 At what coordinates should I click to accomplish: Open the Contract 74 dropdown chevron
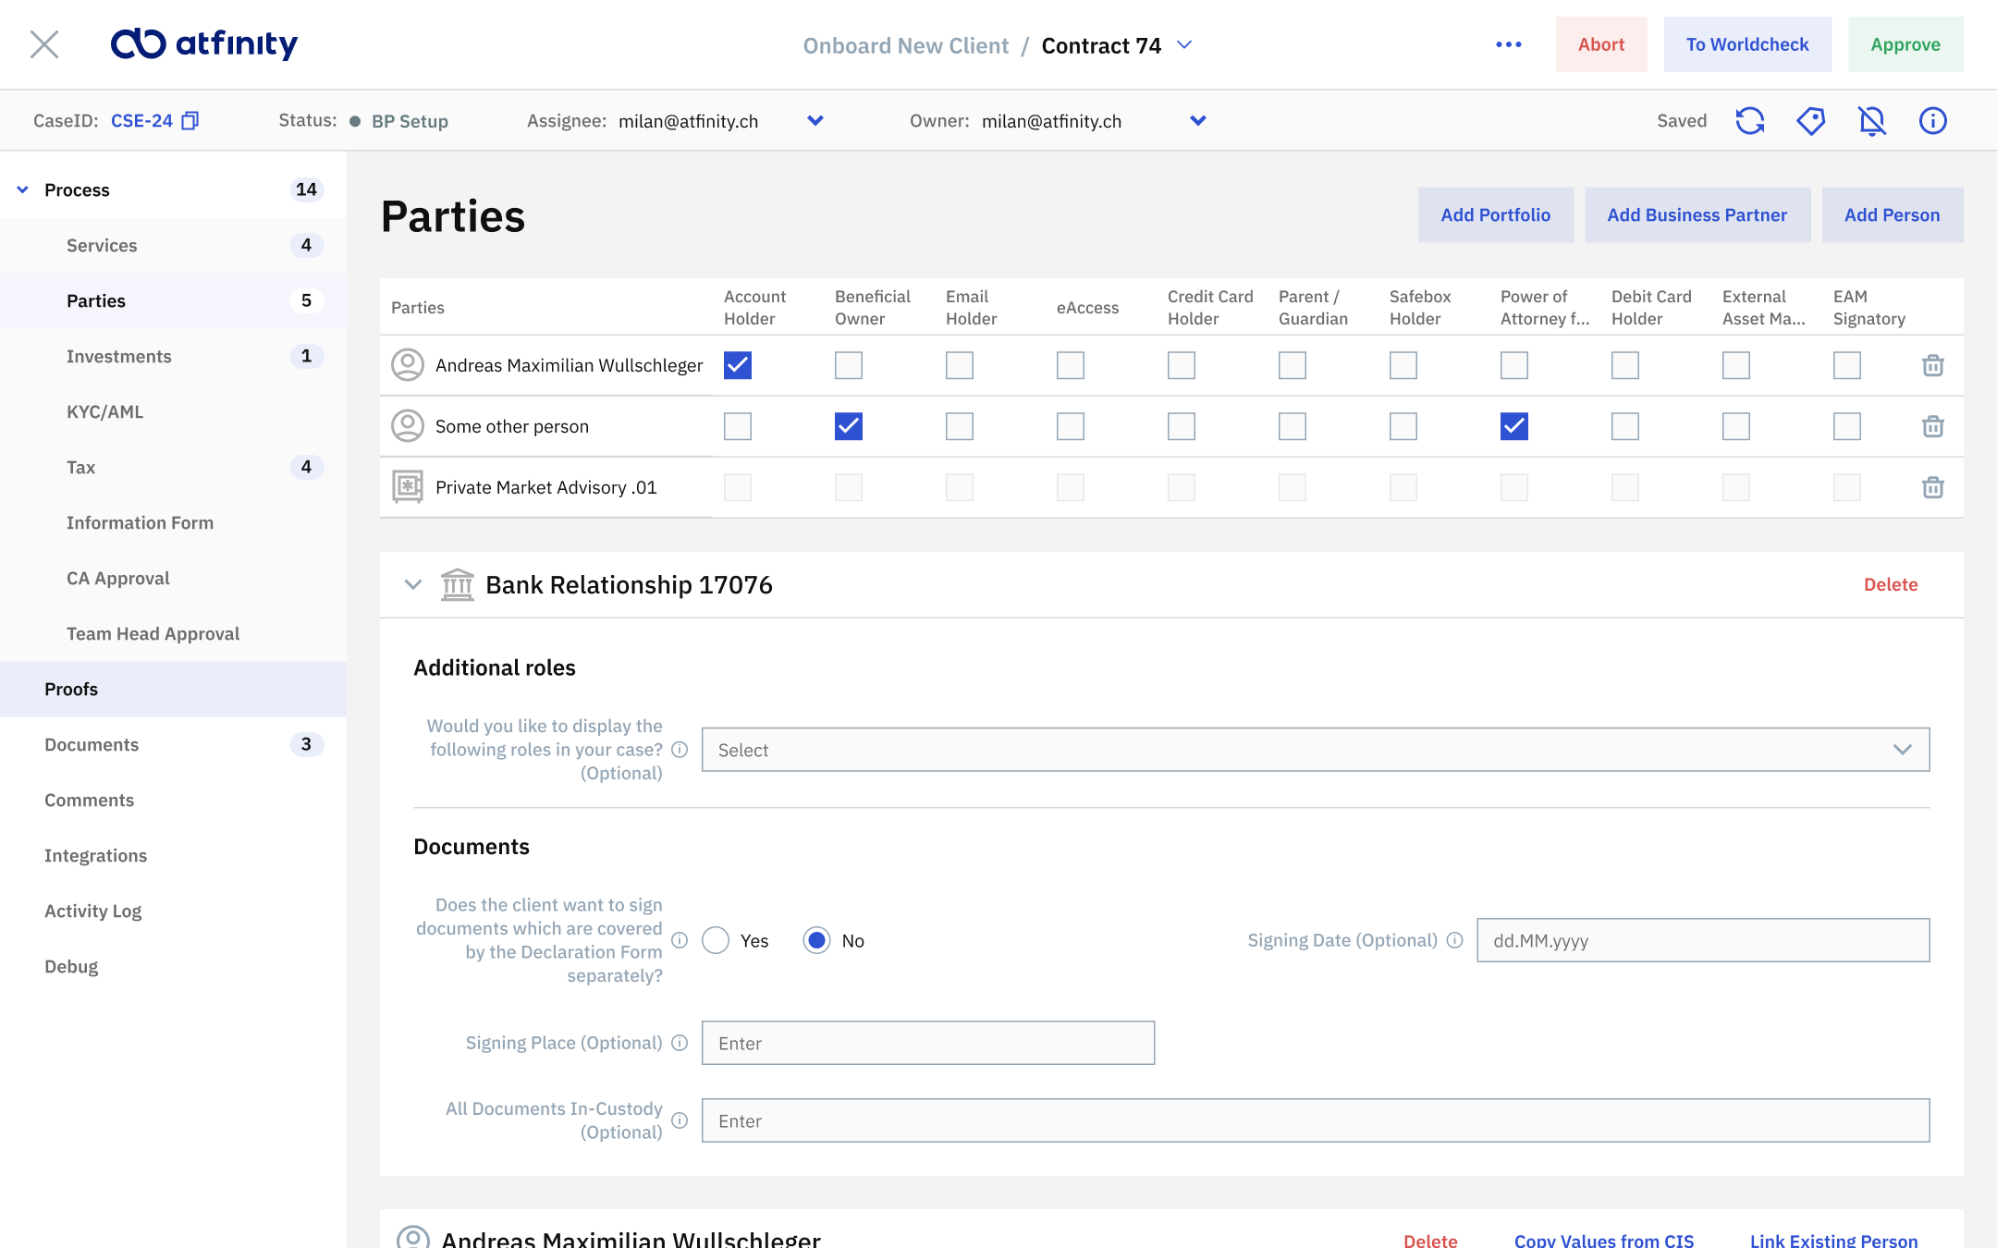tap(1184, 44)
